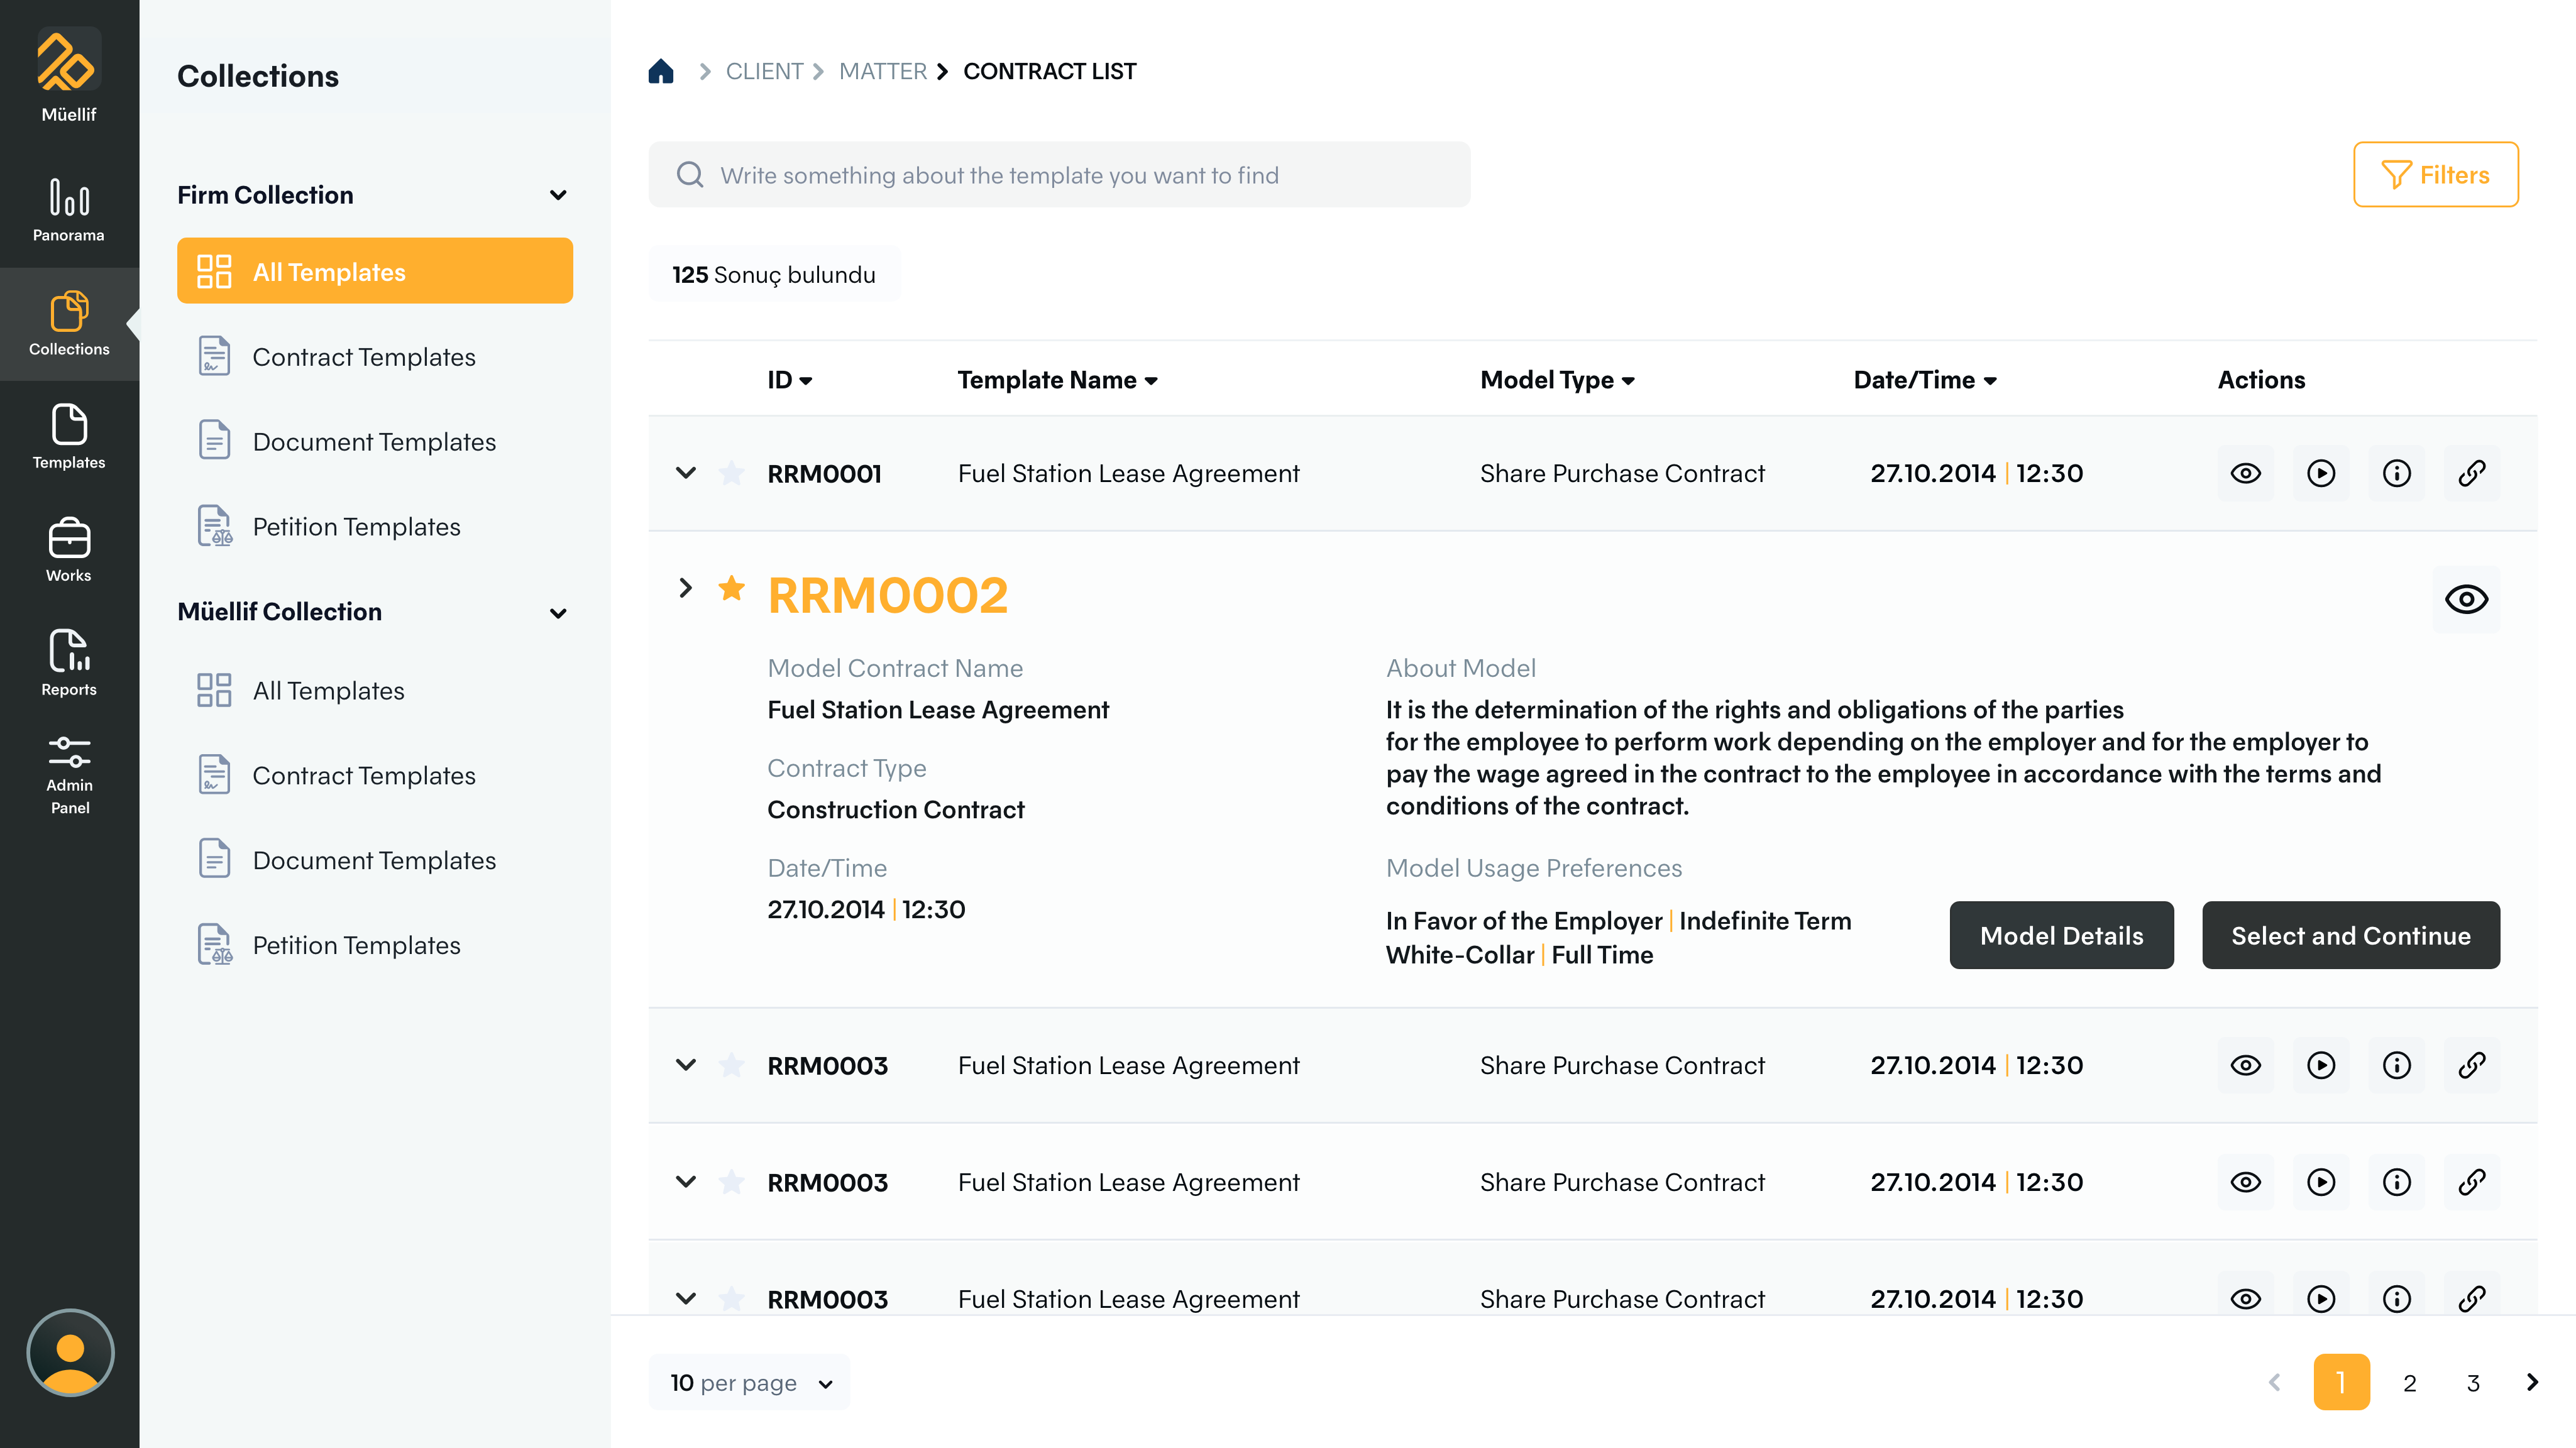Viewport: 2576px width, 1448px height.
Task: Open Panorama from the sidebar
Action: coord(69,211)
